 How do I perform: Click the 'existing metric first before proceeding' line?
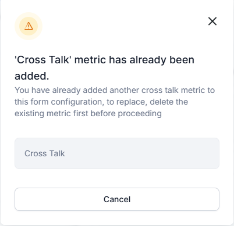[x=88, y=114]
